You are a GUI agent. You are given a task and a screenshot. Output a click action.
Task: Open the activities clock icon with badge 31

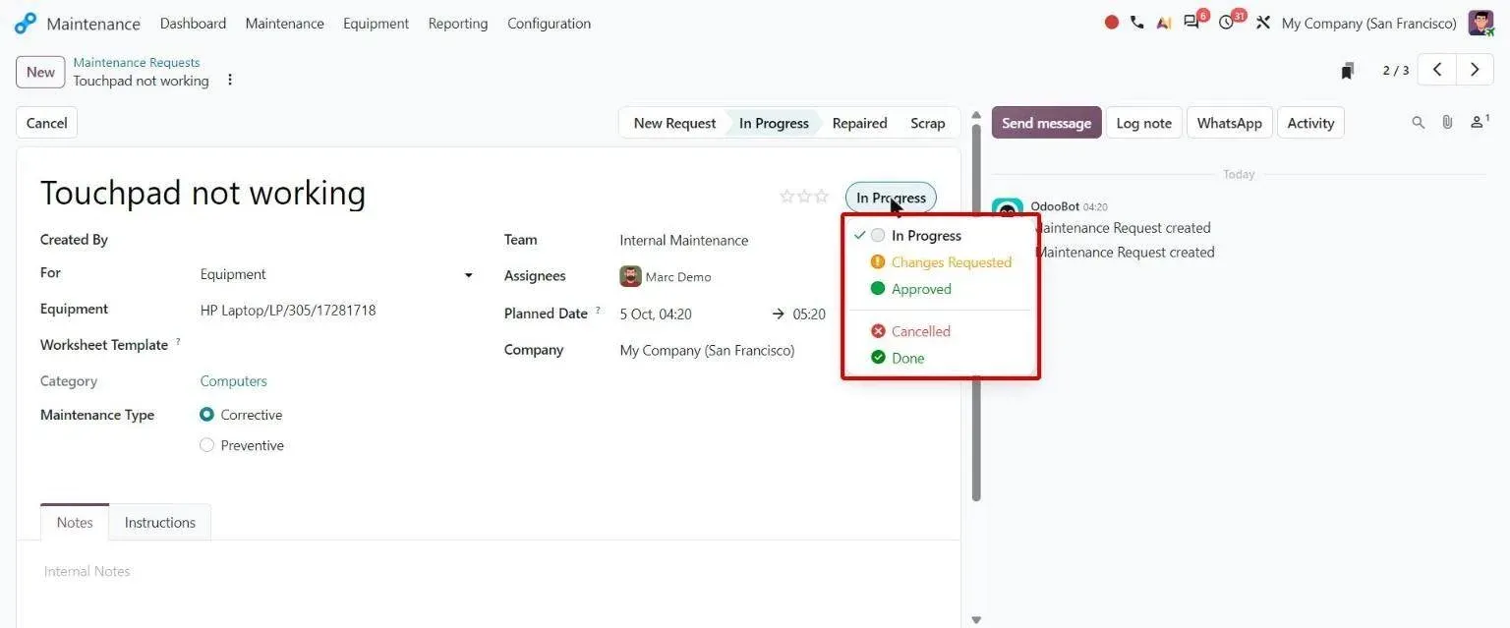[x=1229, y=22]
